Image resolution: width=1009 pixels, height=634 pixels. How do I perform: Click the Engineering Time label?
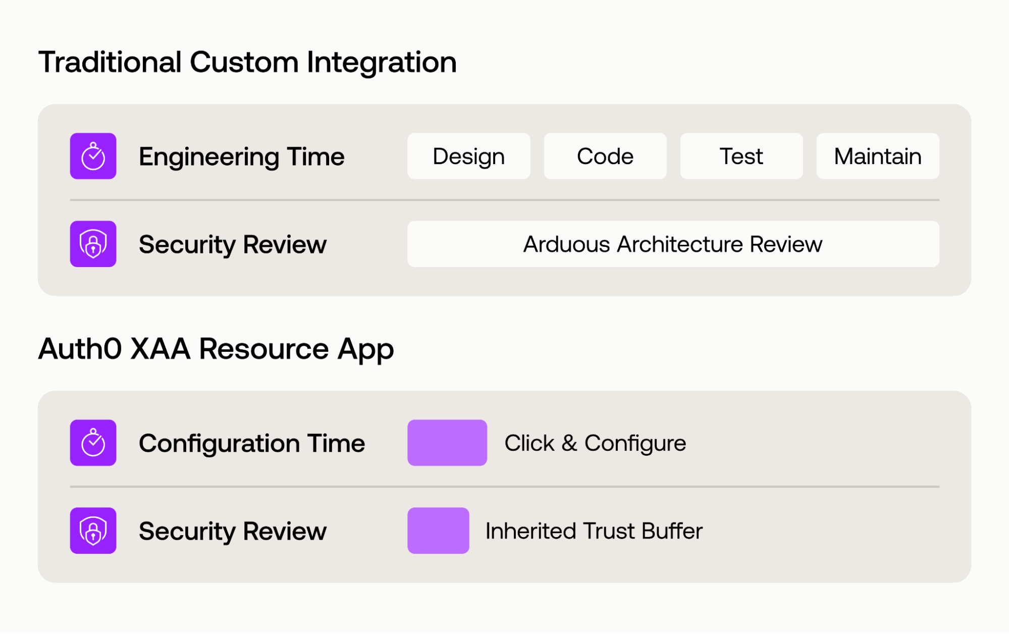[242, 156]
